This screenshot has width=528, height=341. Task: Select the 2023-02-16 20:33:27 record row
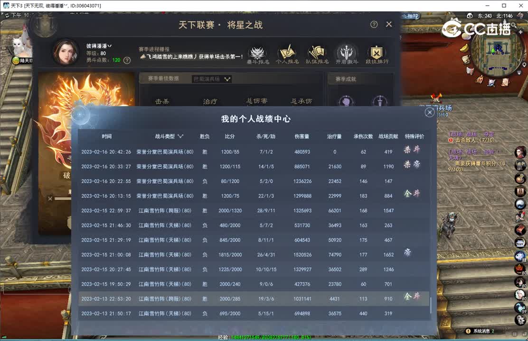[254, 166]
